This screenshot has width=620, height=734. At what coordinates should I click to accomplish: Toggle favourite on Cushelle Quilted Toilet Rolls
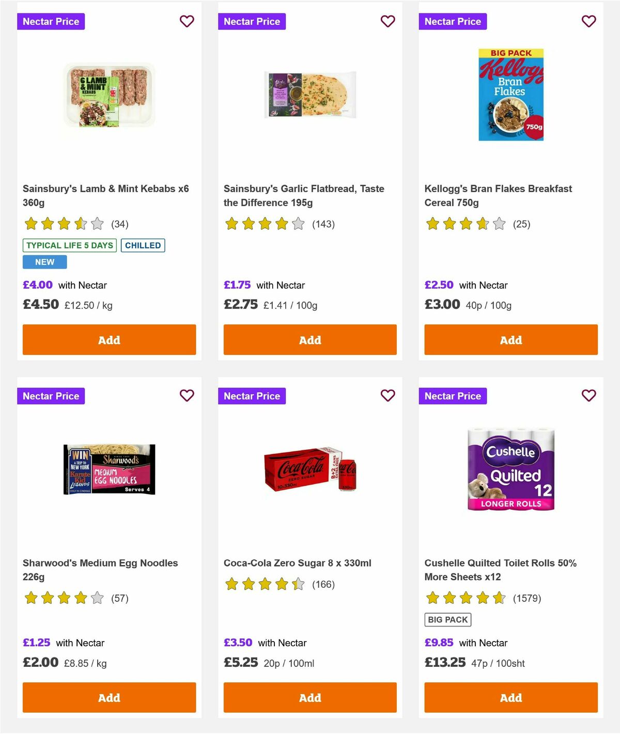point(588,396)
